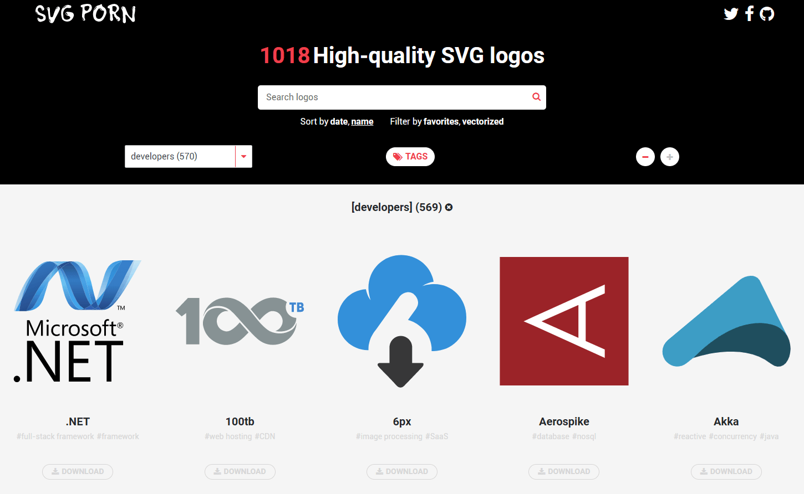Open the developers category dropdown

click(180, 157)
